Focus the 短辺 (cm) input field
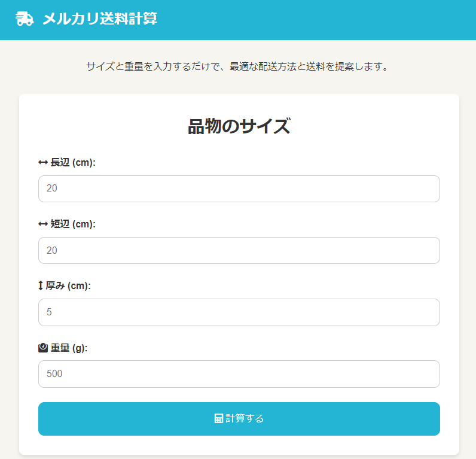476x459 pixels. 239,250
